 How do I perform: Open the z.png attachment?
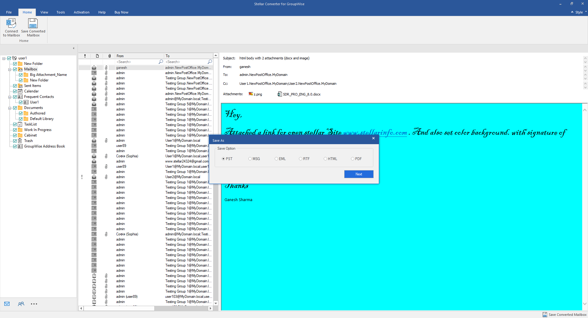tap(255, 94)
